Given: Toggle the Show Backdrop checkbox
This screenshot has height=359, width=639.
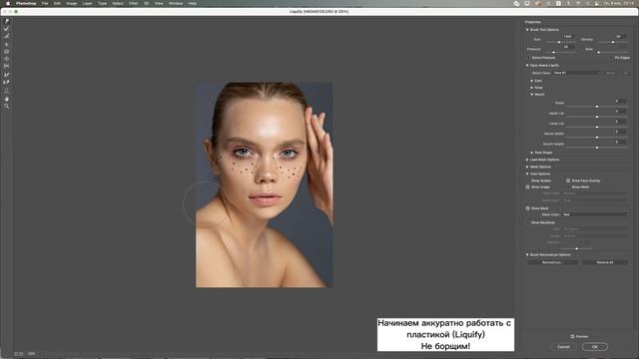Looking at the screenshot, I should point(528,222).
